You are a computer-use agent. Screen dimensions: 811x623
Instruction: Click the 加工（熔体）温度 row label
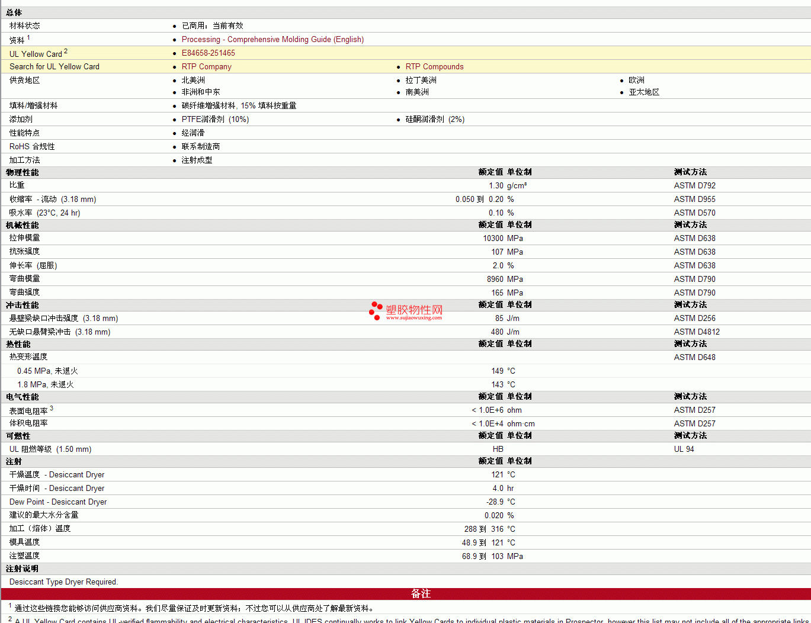pos(40,528)
